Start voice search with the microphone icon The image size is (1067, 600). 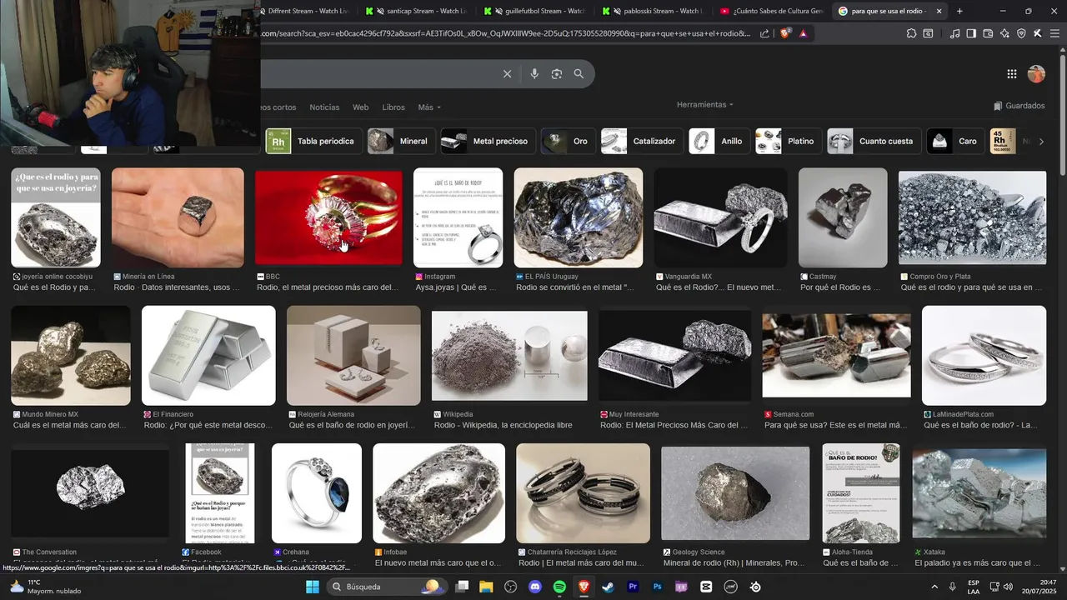click(x=534, y=74)
